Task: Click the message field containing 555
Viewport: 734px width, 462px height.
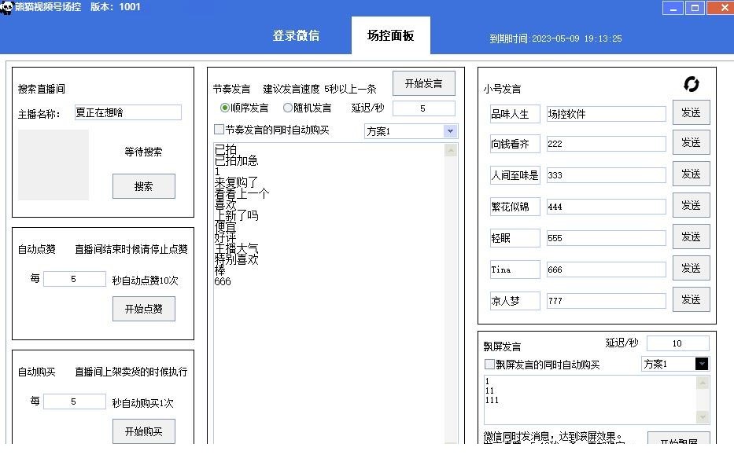Action: (607, 237)
